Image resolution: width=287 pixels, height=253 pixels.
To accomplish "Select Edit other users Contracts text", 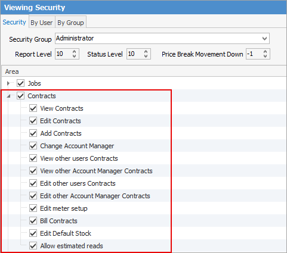I will coord(78,183).
